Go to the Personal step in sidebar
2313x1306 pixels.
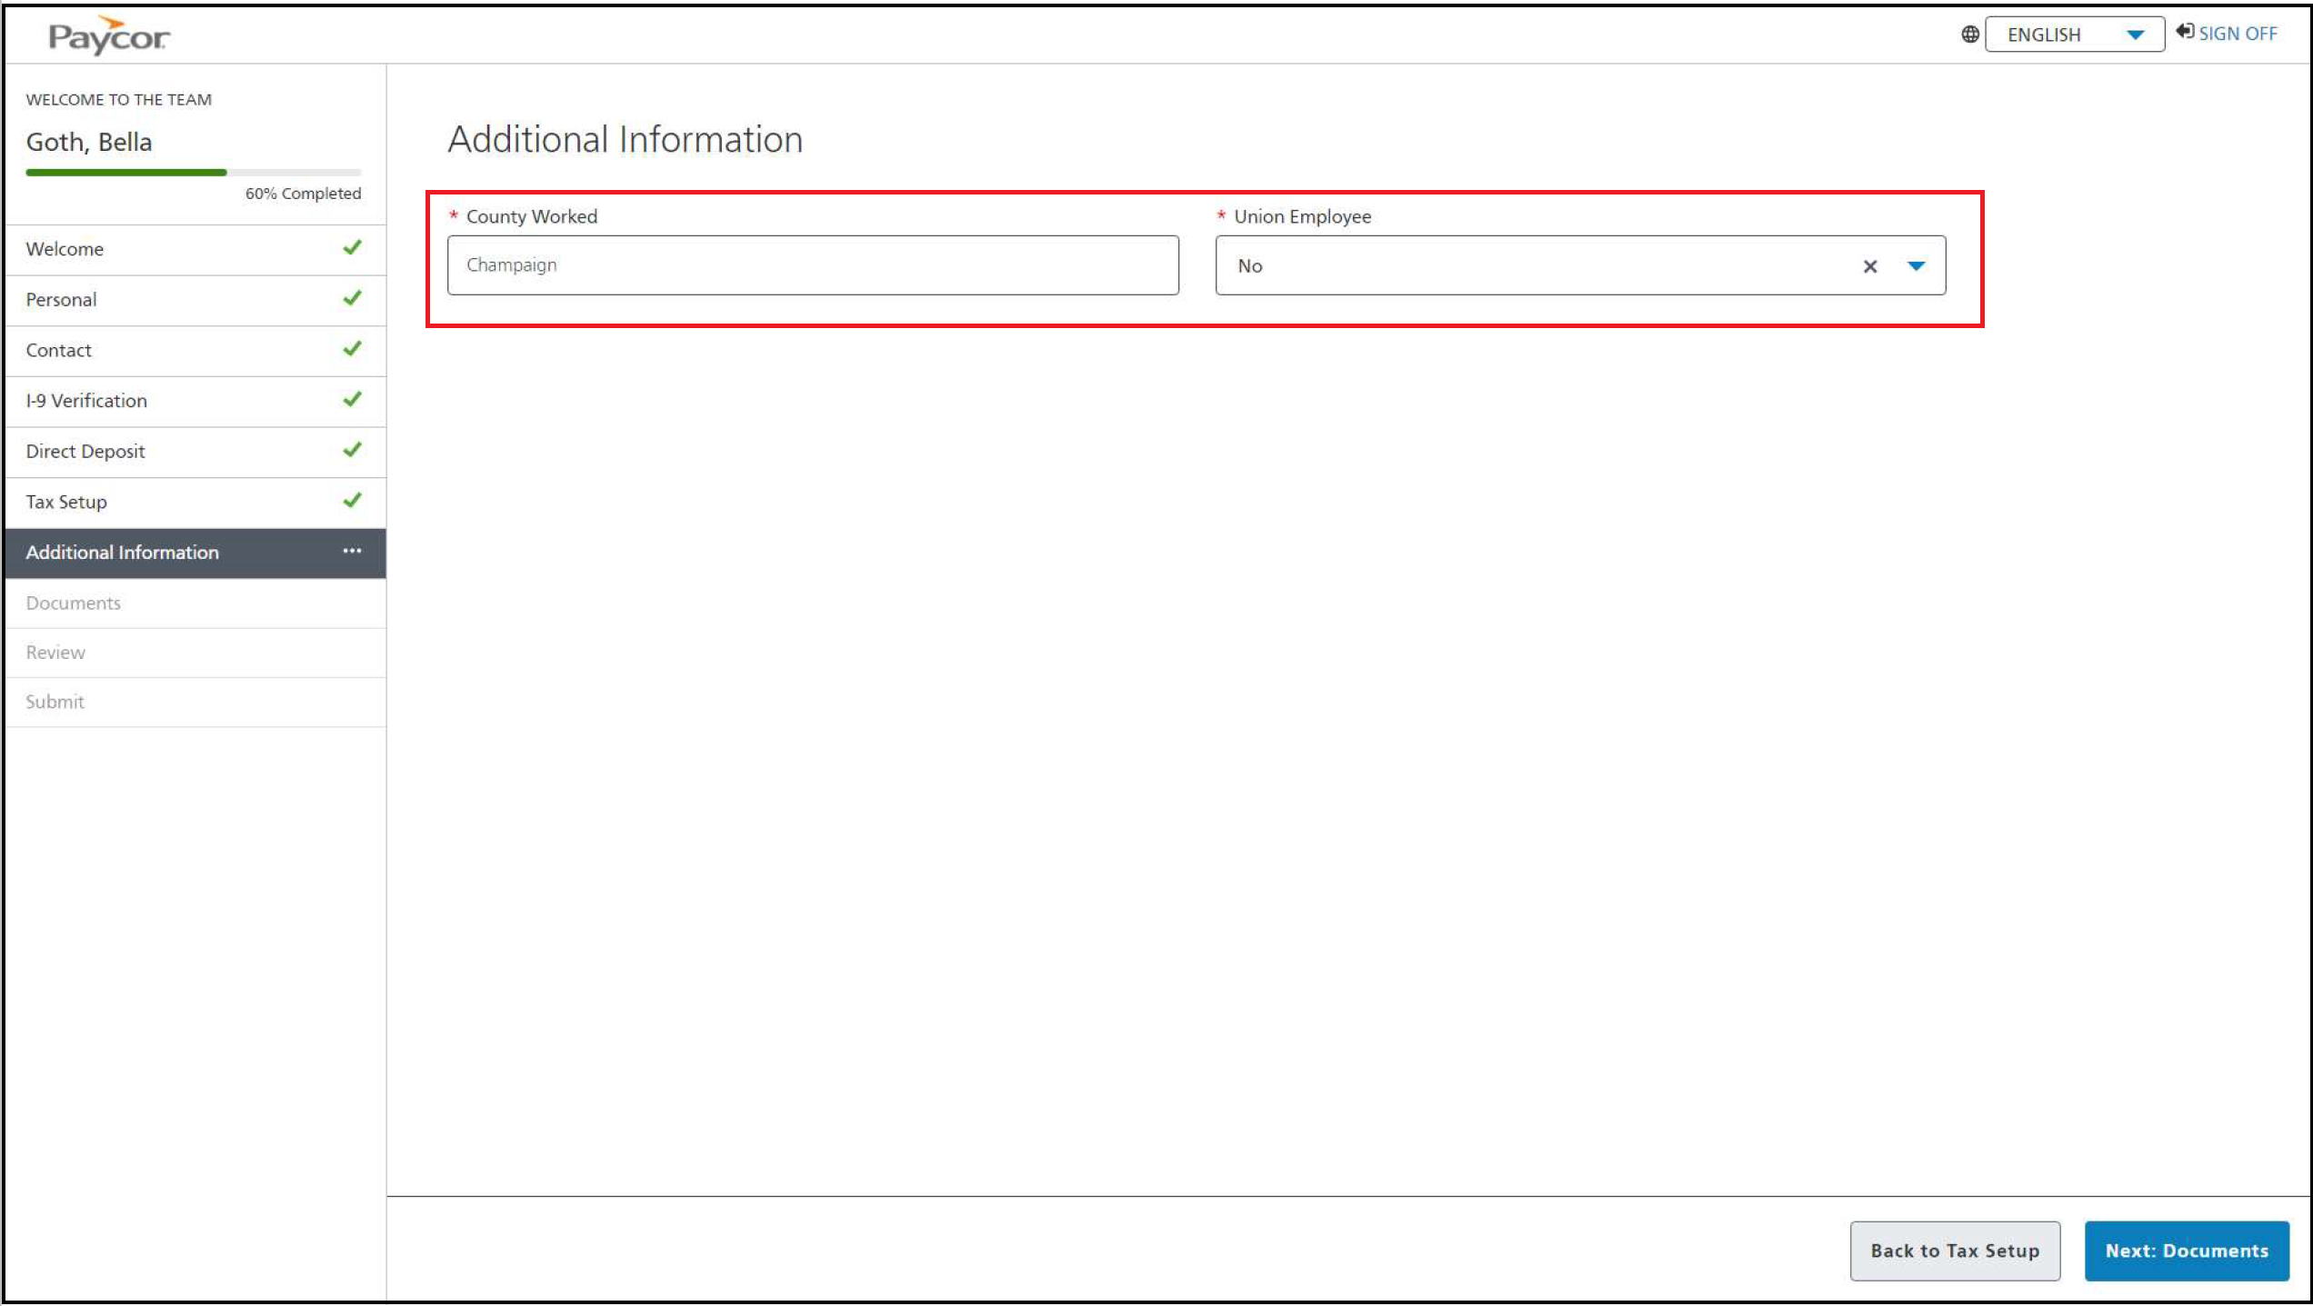tap(61, 300)
